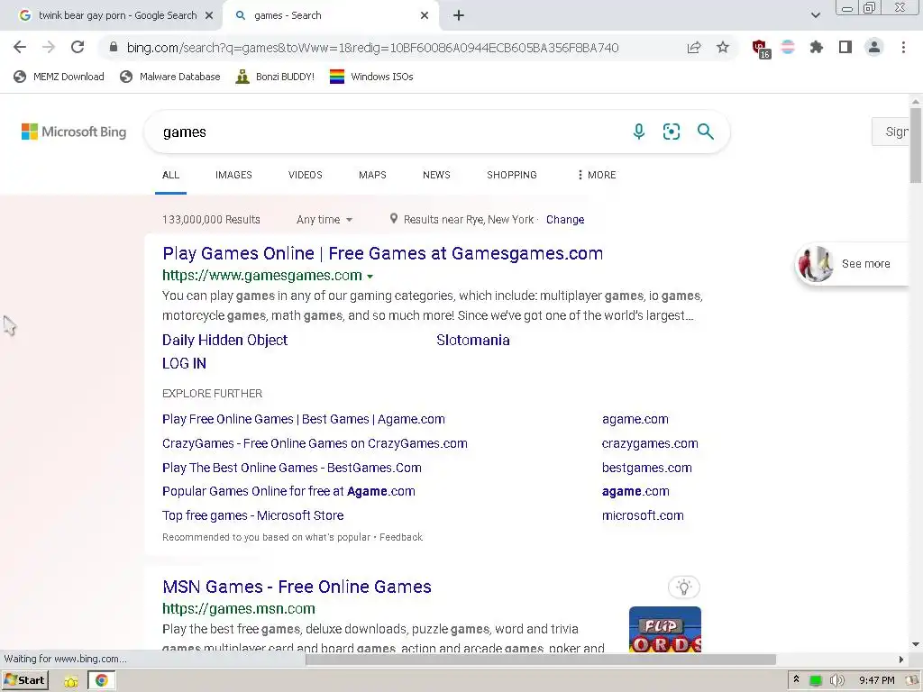Open Popular Games Online for free link
923x692 pixels.
tap(288, 491)
